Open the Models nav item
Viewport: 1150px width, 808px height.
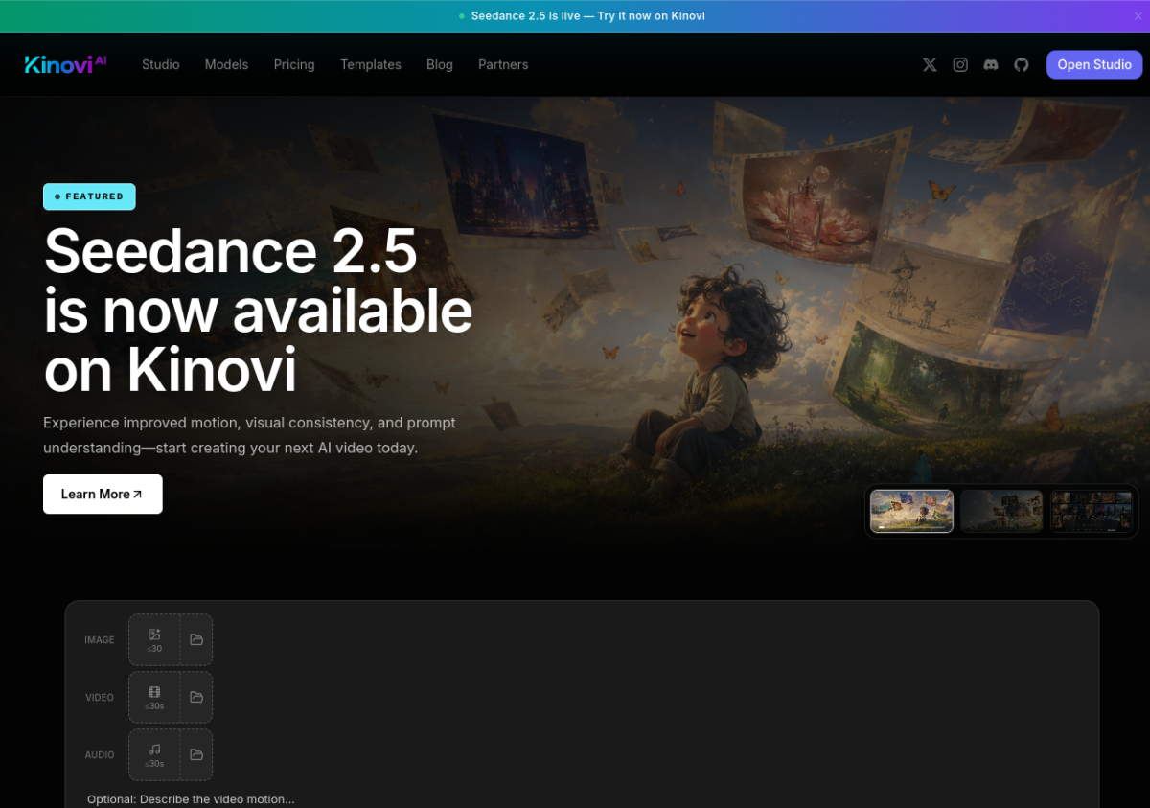point(226,65)
